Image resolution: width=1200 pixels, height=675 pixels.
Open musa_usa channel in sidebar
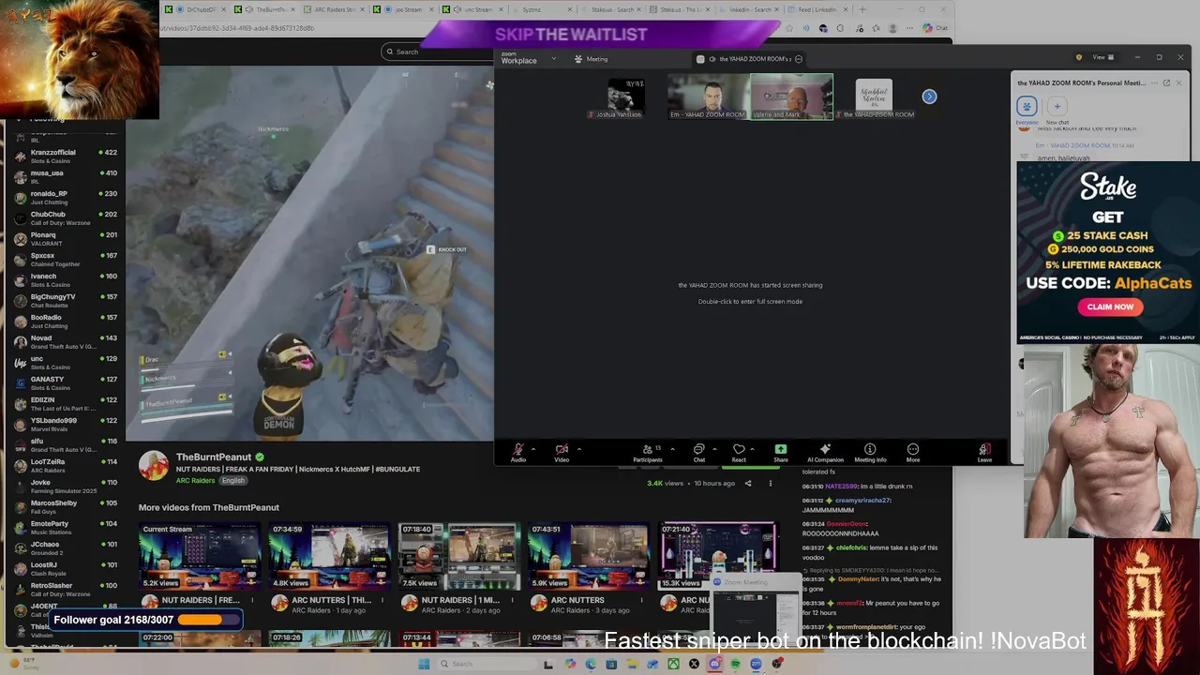(66, 177)
